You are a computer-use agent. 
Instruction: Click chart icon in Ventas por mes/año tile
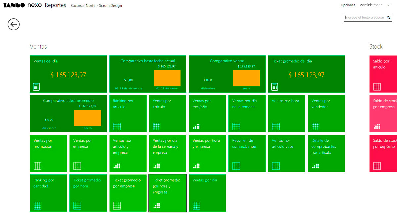(x=196, y=126)
